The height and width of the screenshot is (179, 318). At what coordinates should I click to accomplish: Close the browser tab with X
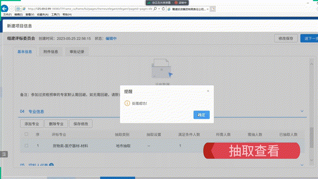(x=208, y=9)
